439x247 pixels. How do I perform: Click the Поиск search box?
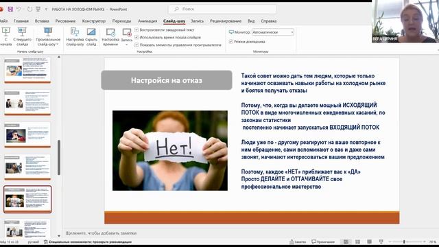(222, 9)
